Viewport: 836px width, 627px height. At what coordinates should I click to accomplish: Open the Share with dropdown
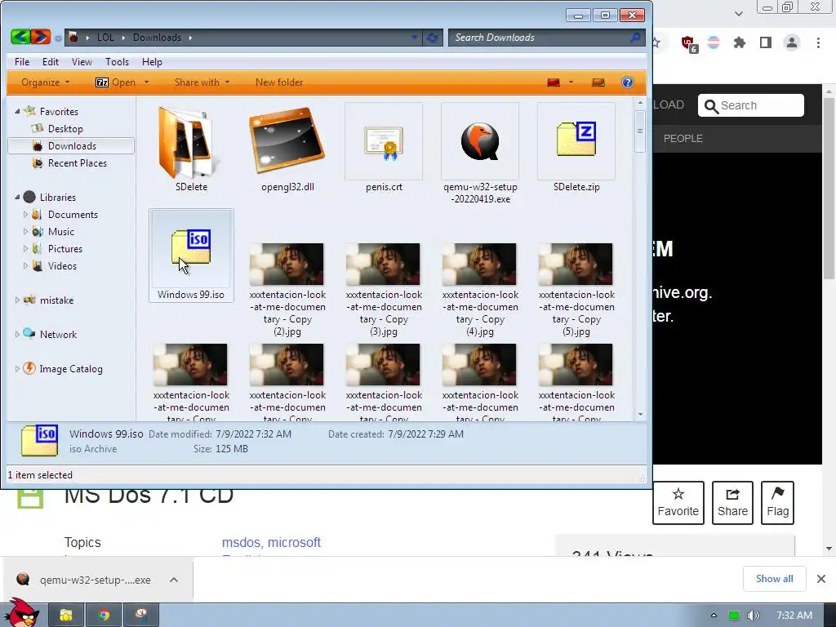tap(202, 82)
